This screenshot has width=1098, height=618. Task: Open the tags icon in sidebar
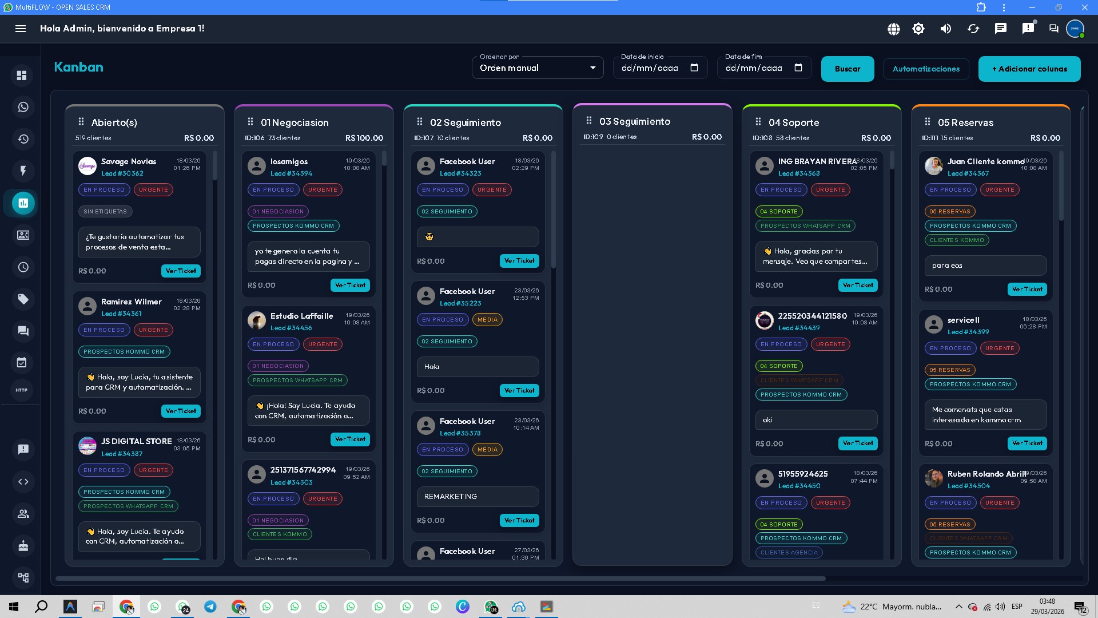[x=23, y=299]
